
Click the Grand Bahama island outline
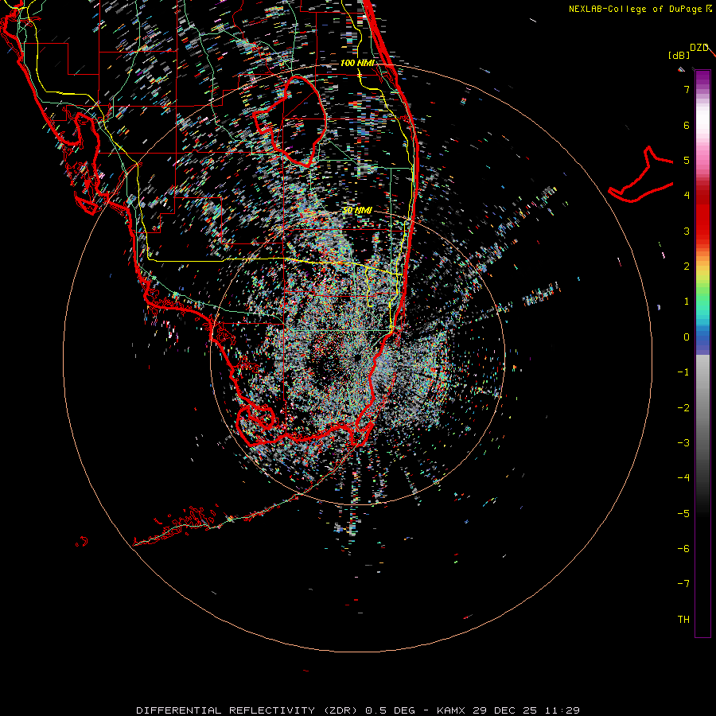641,174
